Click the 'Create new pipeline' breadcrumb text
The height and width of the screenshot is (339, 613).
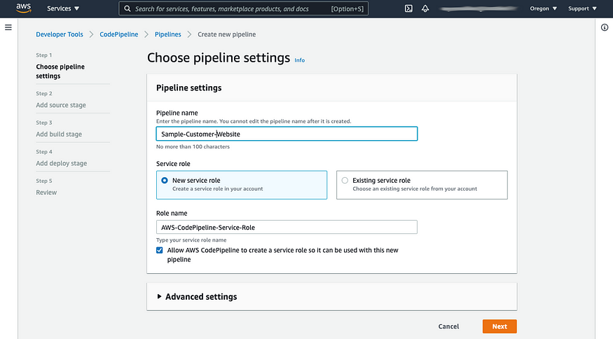click(227, 34)
